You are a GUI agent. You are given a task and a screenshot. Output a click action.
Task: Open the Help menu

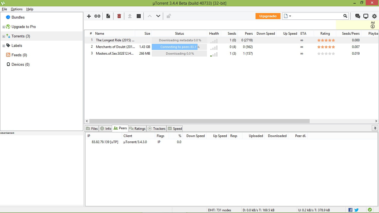click(x=30, y=9)
